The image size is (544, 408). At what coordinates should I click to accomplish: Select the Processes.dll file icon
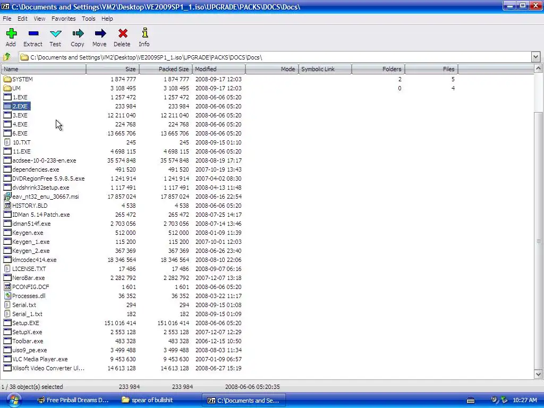pyautogui.click(x=7, y=295)
